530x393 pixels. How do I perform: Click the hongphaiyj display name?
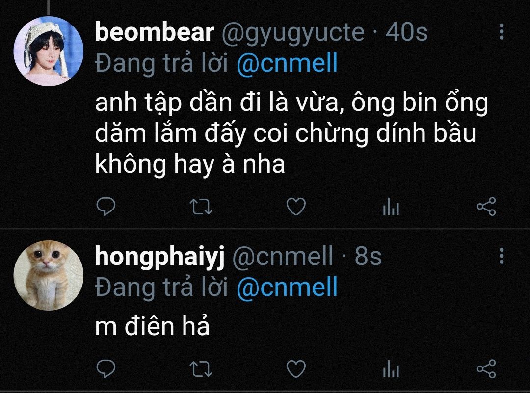point(160,257)
